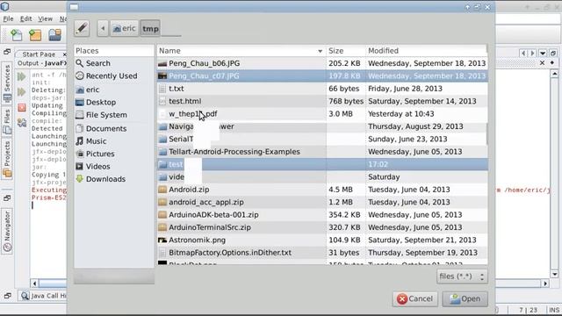Click the red stop icon in Output
The width and height of the screenshot is (562, 316).
point(22,107)
